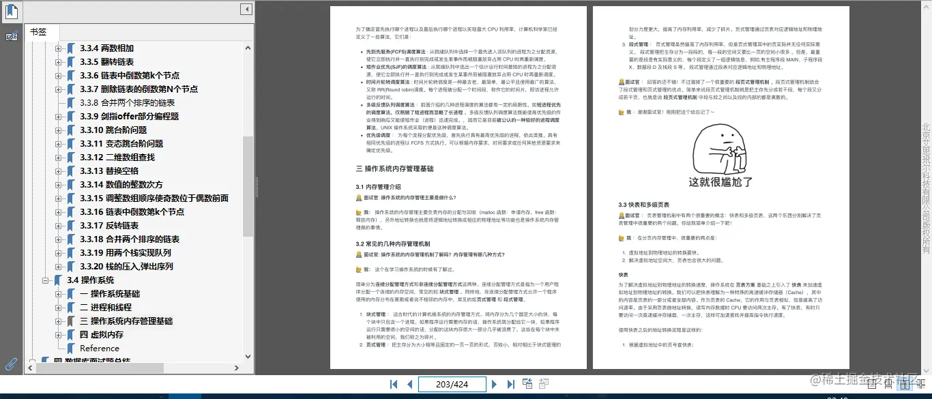Click heading 三 操作系统内存管理基础 on left page

(394, 168)
